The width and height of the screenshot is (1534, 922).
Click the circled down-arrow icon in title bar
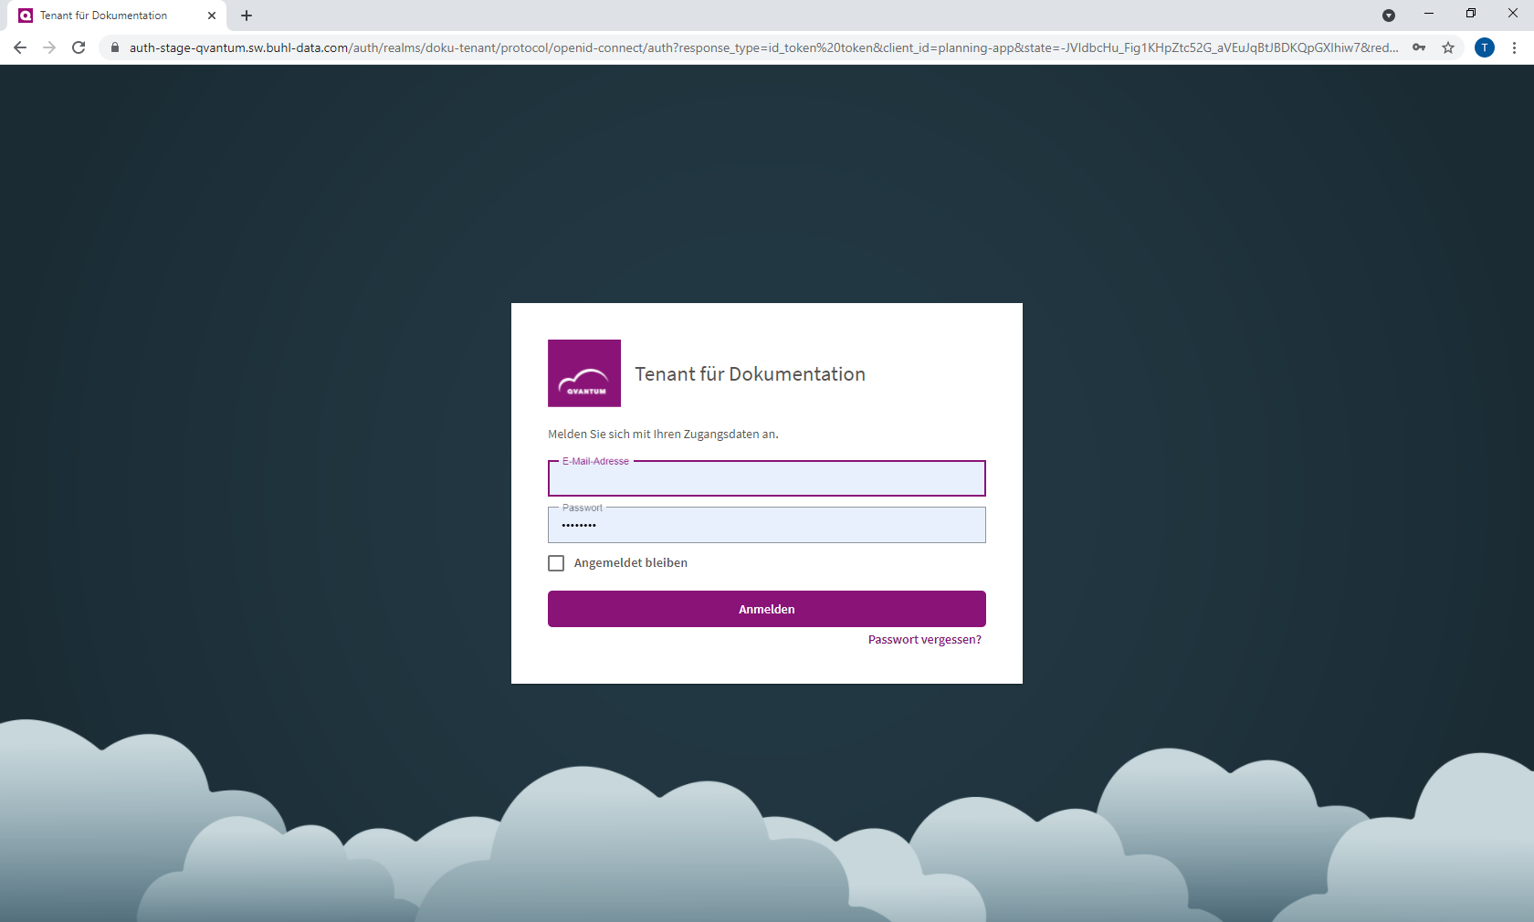1389,16
